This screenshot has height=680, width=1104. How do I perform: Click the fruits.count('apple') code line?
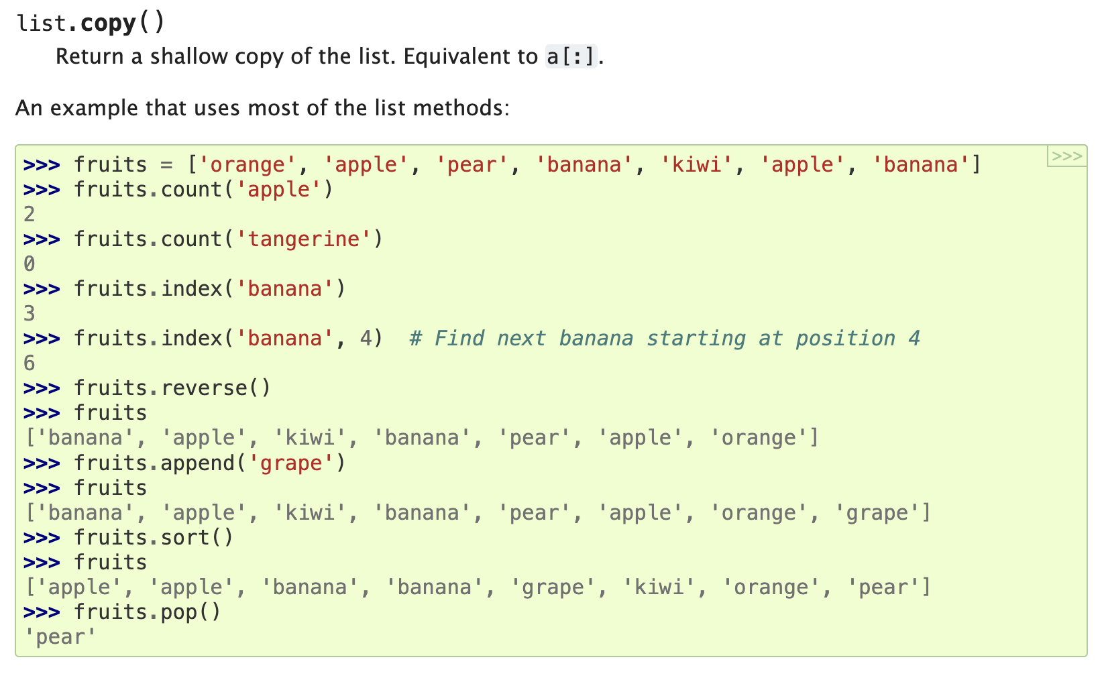[x=203, y=190]
